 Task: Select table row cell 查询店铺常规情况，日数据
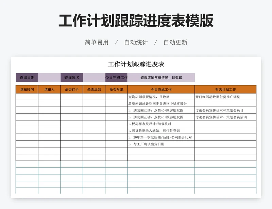pos(161,97)
